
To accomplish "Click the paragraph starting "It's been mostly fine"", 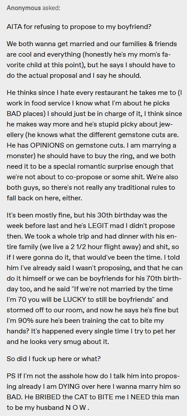I will (94, 279).
